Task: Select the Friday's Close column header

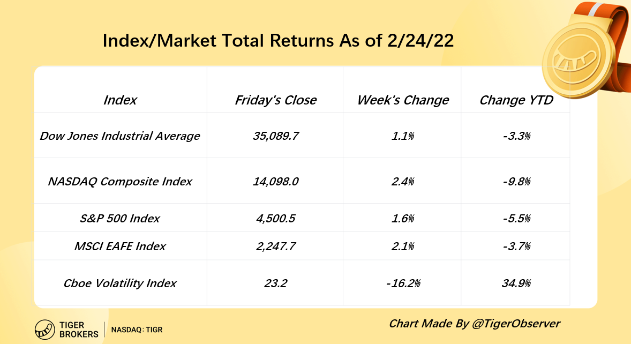Action: (275, 100)
